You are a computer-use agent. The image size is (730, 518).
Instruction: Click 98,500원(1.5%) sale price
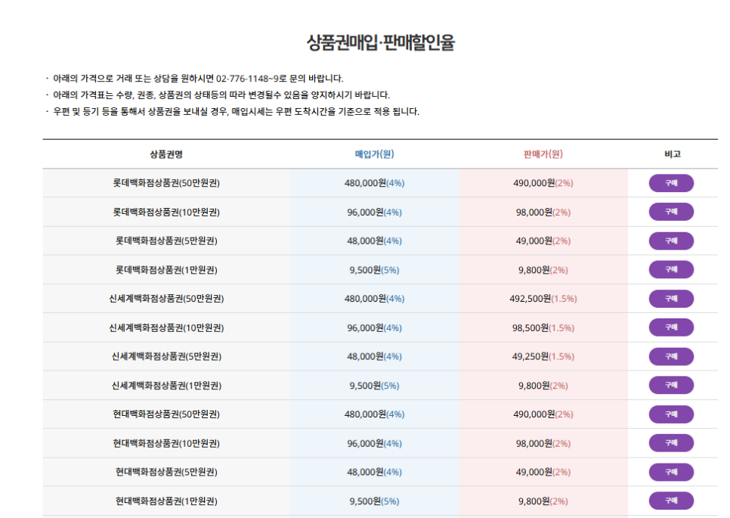click(543, 327)
